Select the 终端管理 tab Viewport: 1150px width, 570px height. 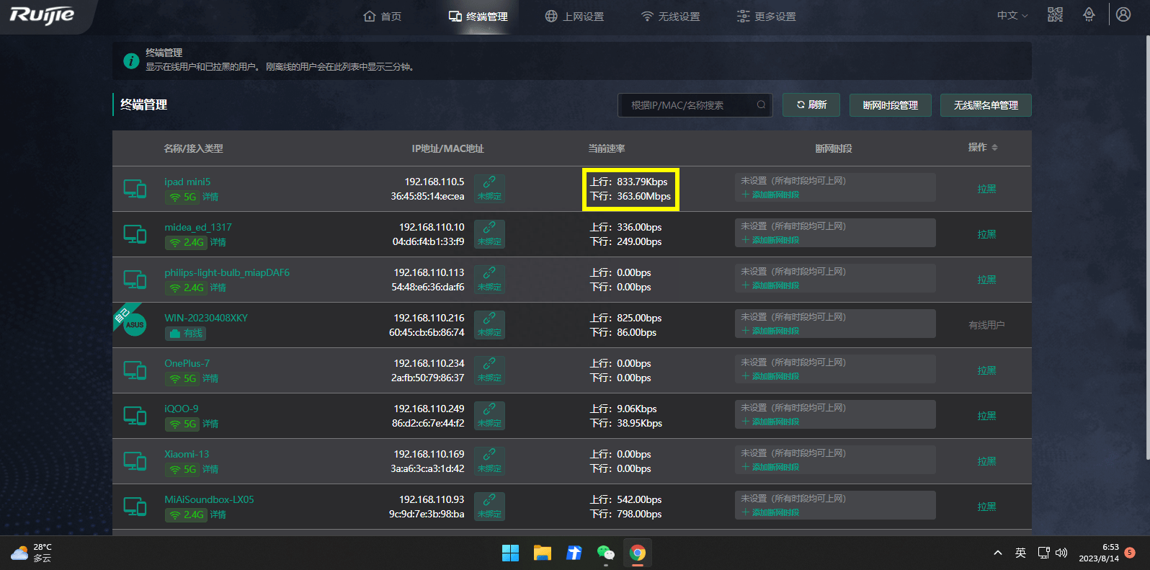(x=478, y=16)
